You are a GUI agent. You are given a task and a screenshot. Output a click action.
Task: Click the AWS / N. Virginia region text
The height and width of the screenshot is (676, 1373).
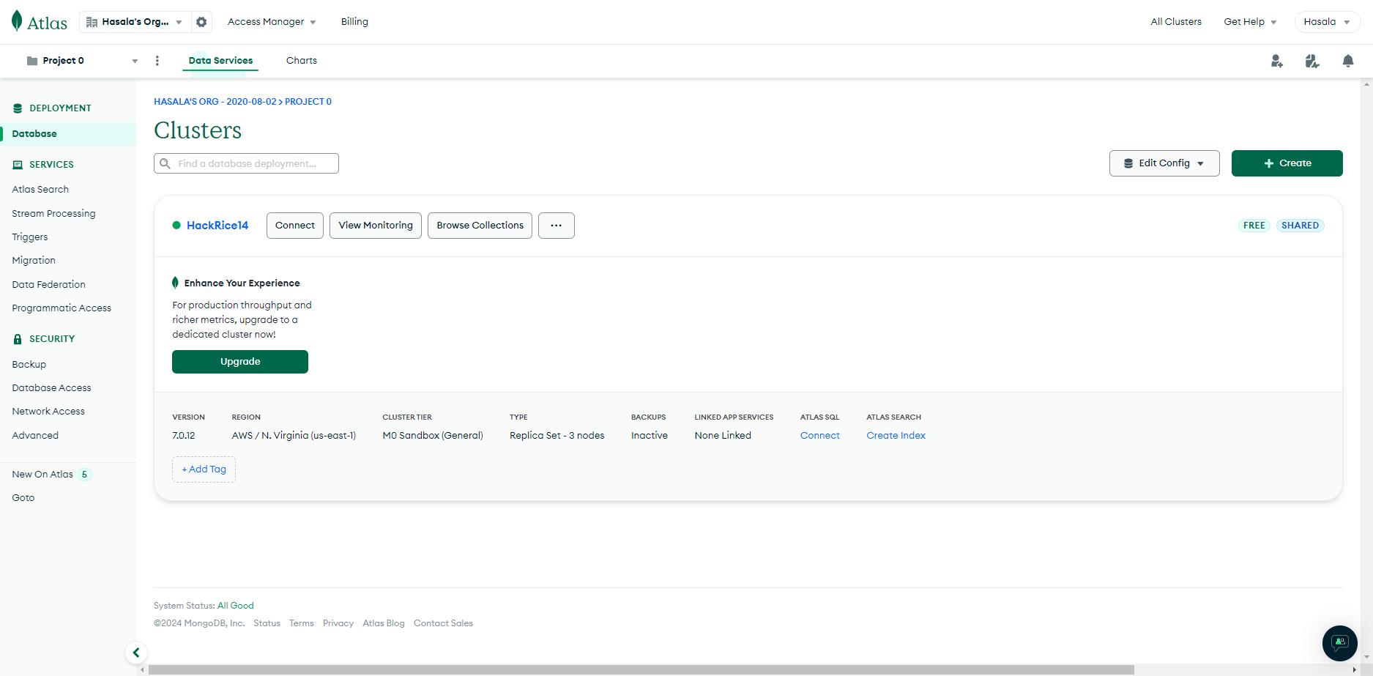point(294,436)
